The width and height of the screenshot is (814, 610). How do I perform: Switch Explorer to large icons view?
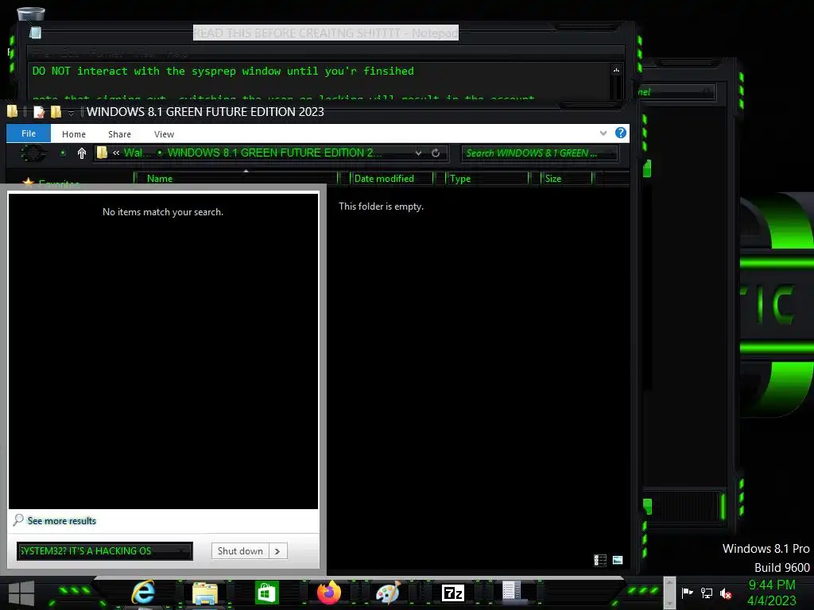[x=618, y=560]
